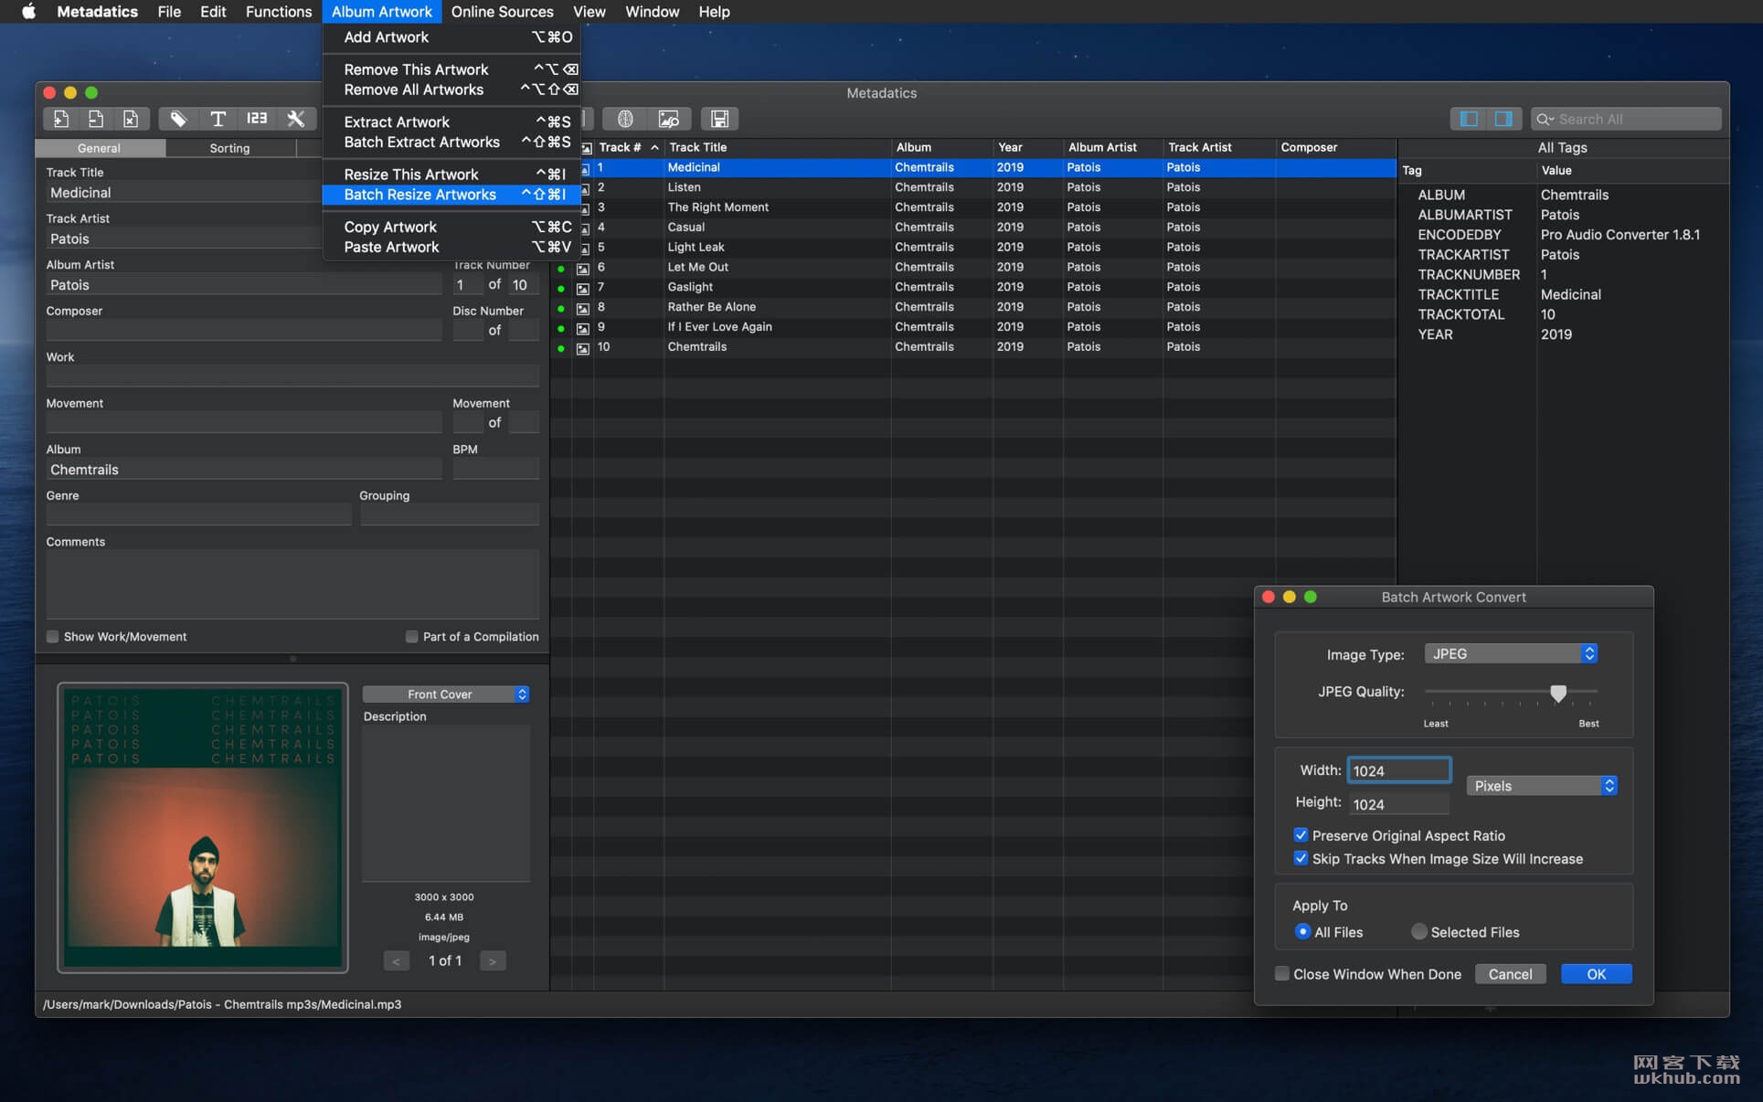Enable Close Window When Done checkbox
The height and width of the screenshot is (1102, 1763).
click(x=1282, y=974)
